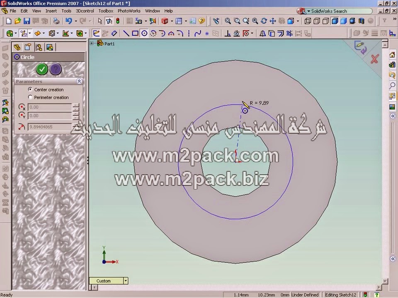Save the part with the Save icon

pyautogui.click(x=27, y=21)
